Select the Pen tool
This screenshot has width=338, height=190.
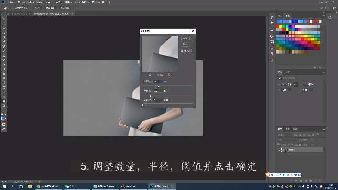click(4, 83)
